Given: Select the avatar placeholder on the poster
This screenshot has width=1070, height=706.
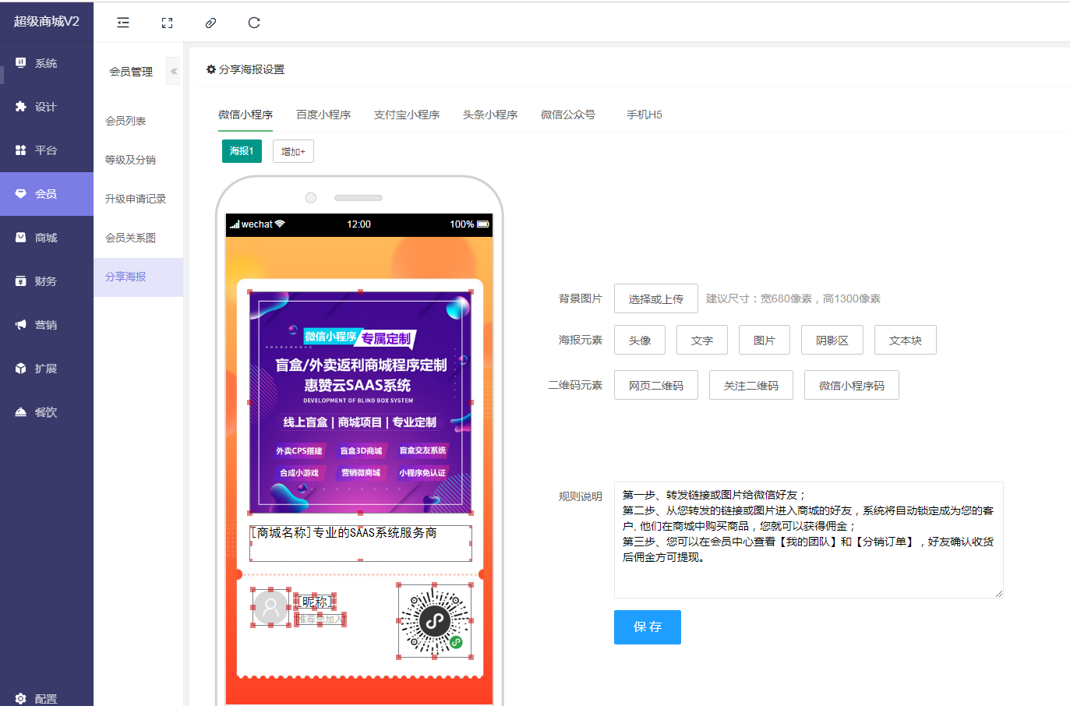Looking at the screenshot, I should click(x=270, y=607).
